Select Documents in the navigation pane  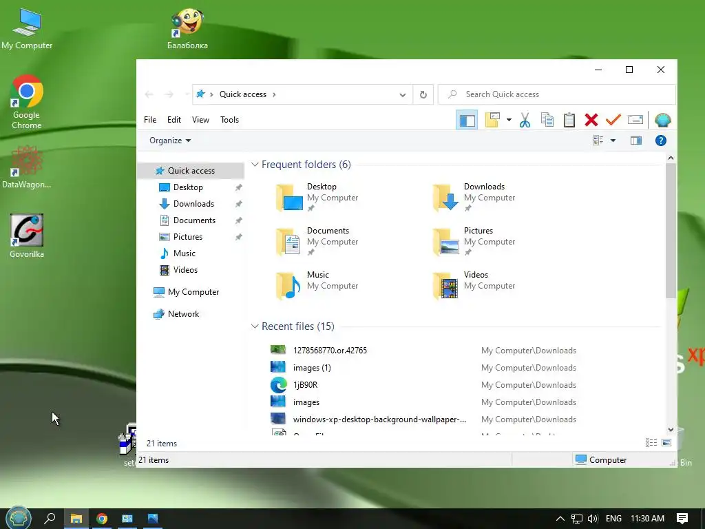tap(194, 220)
